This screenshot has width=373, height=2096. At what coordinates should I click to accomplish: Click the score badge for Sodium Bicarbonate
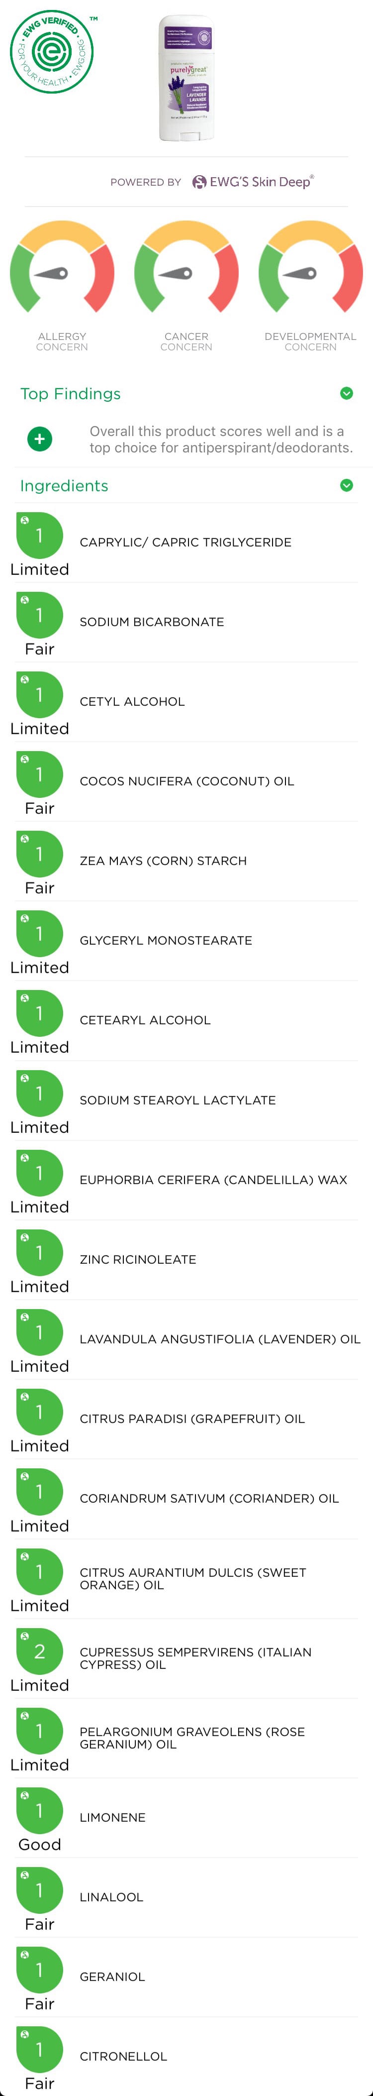(x=40, y=615)
